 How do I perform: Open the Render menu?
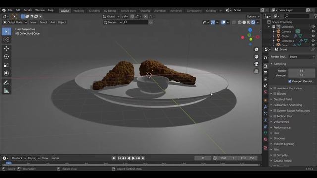(x=28, y=10)
